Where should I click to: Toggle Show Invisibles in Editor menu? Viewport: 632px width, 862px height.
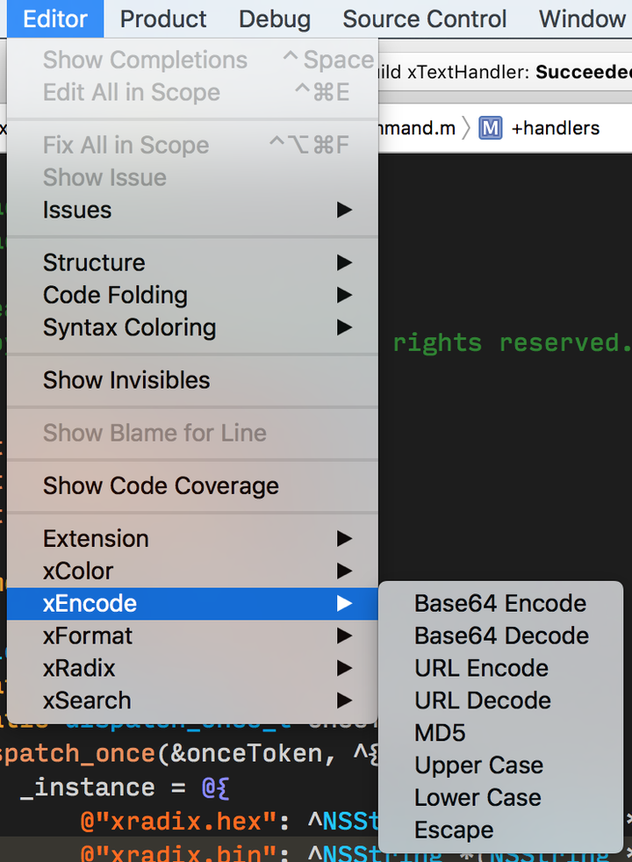click(x=192, y=380)
